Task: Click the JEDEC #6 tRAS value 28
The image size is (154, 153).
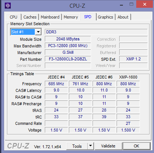Action: (x=104, y=110)
